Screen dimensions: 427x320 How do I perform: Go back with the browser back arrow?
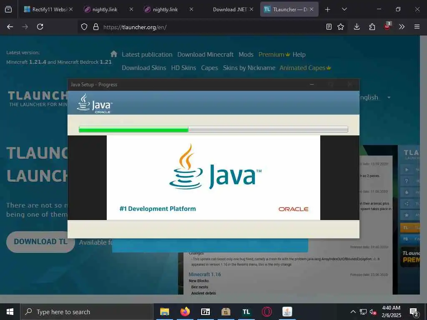pos(10,27)
